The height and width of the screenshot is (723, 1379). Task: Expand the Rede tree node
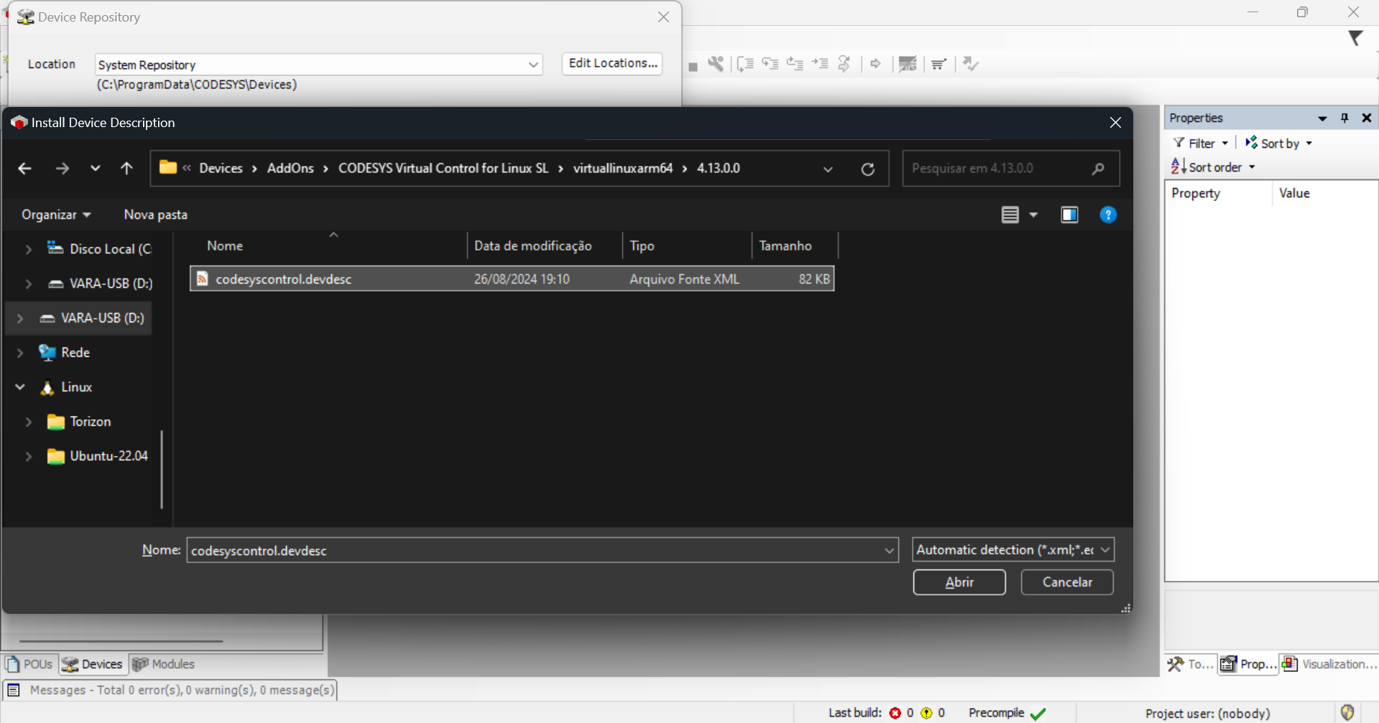point(20,353)
